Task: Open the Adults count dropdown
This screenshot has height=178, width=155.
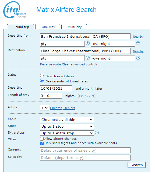Action: coord(44,108)
